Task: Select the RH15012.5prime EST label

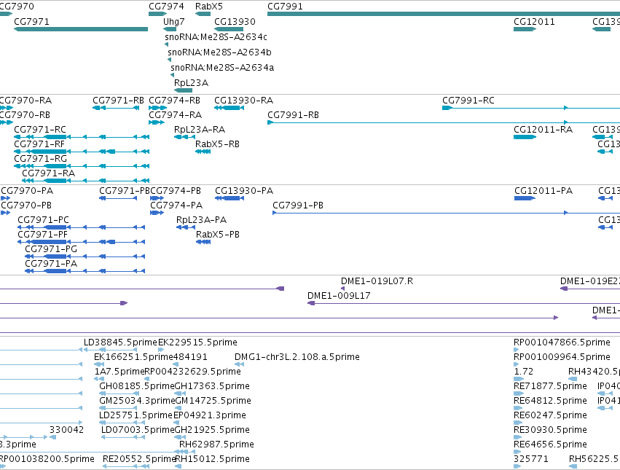Action: pos(212,459)
